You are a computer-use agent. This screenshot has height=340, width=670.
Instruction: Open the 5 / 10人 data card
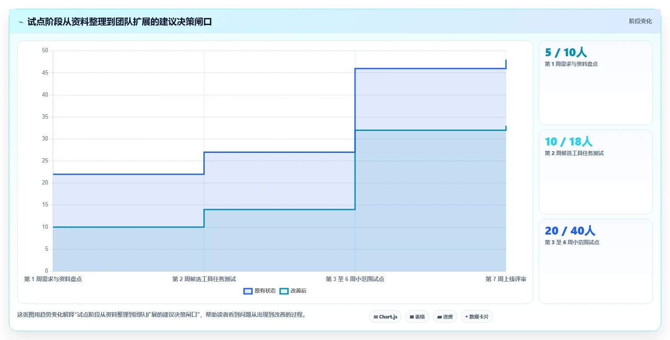pos(595,83)
